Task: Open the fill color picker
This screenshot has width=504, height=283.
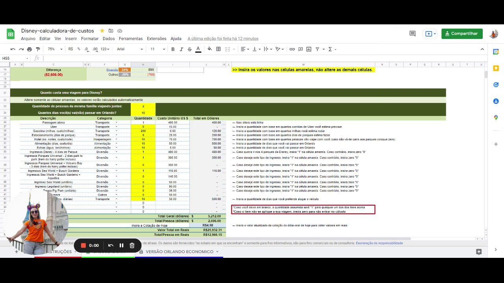Action: [x=209, y=49]
